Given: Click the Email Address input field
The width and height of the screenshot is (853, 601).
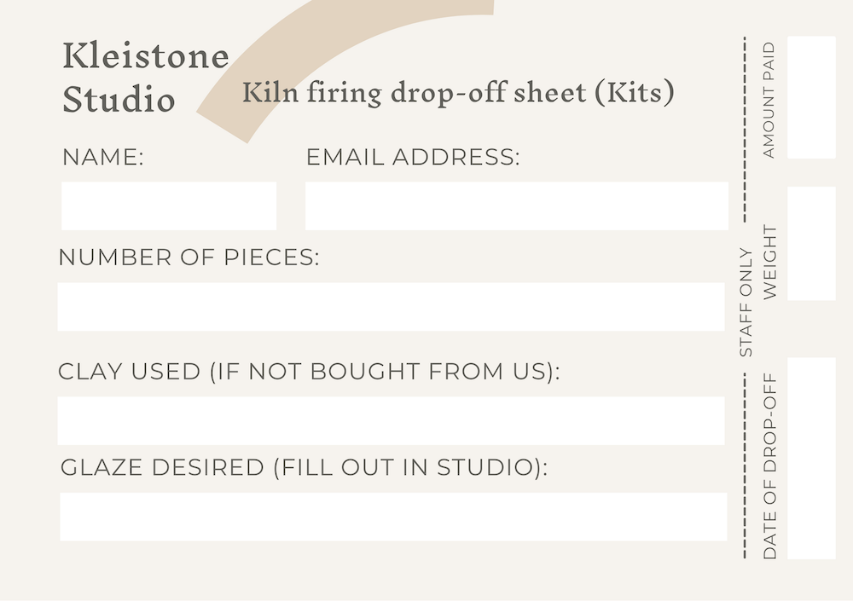Looking at the screenshot, I should pos(516,205).
